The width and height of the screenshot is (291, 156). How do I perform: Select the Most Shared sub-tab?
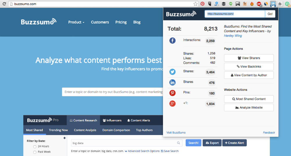(34, 130)
